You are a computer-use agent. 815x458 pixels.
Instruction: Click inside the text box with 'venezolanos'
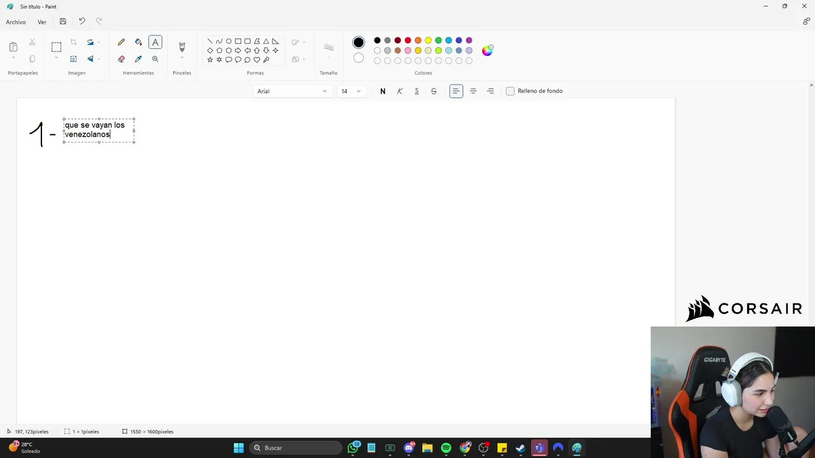point(99,130)
